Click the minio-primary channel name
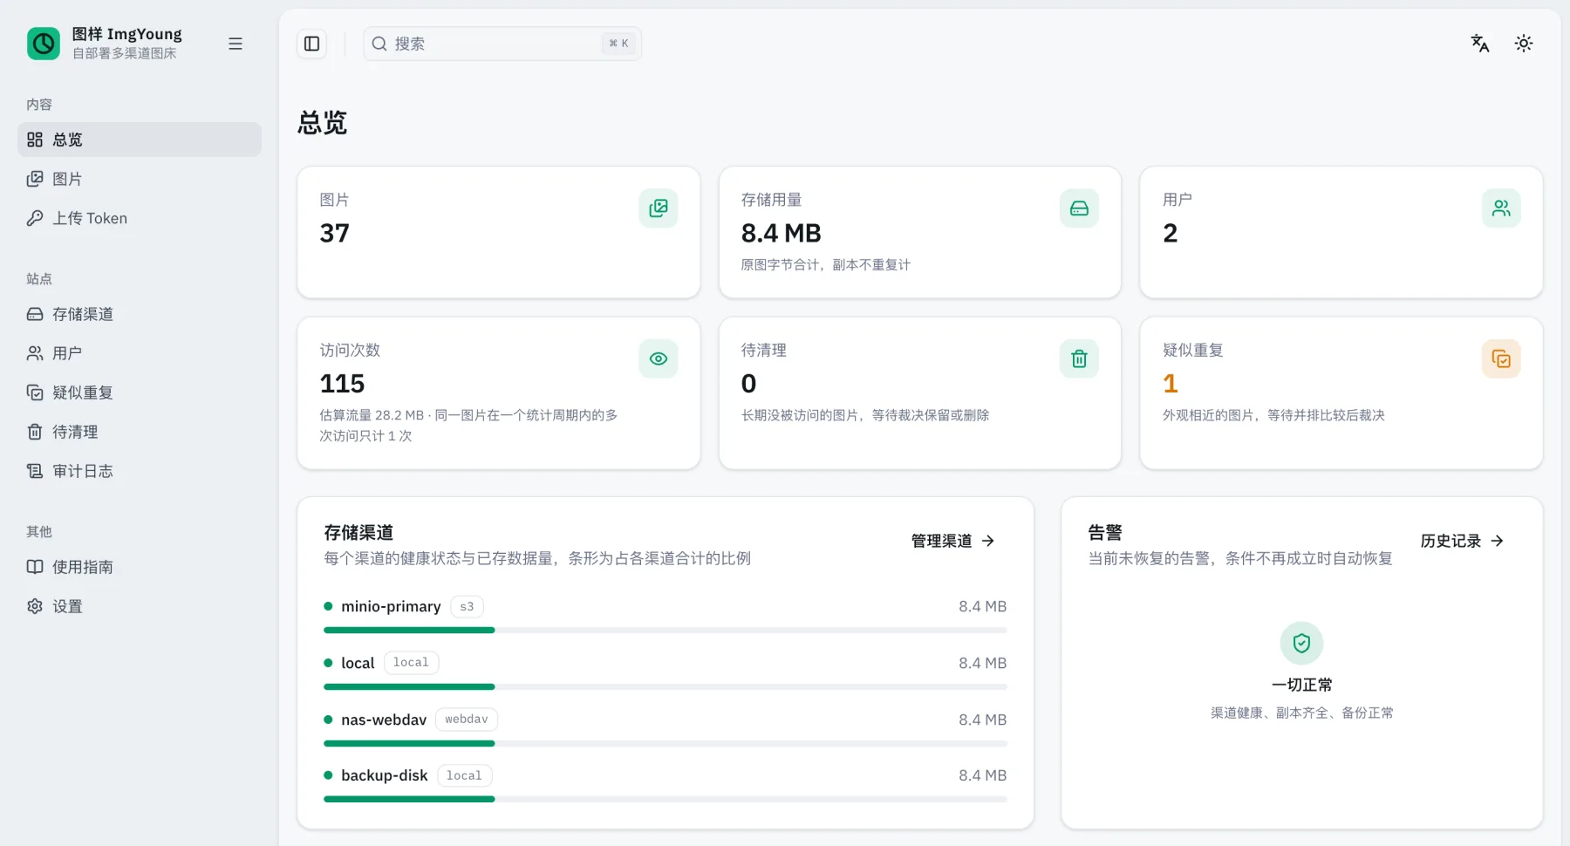Viewport: 1570px width, 846px height. coord(391,606)
